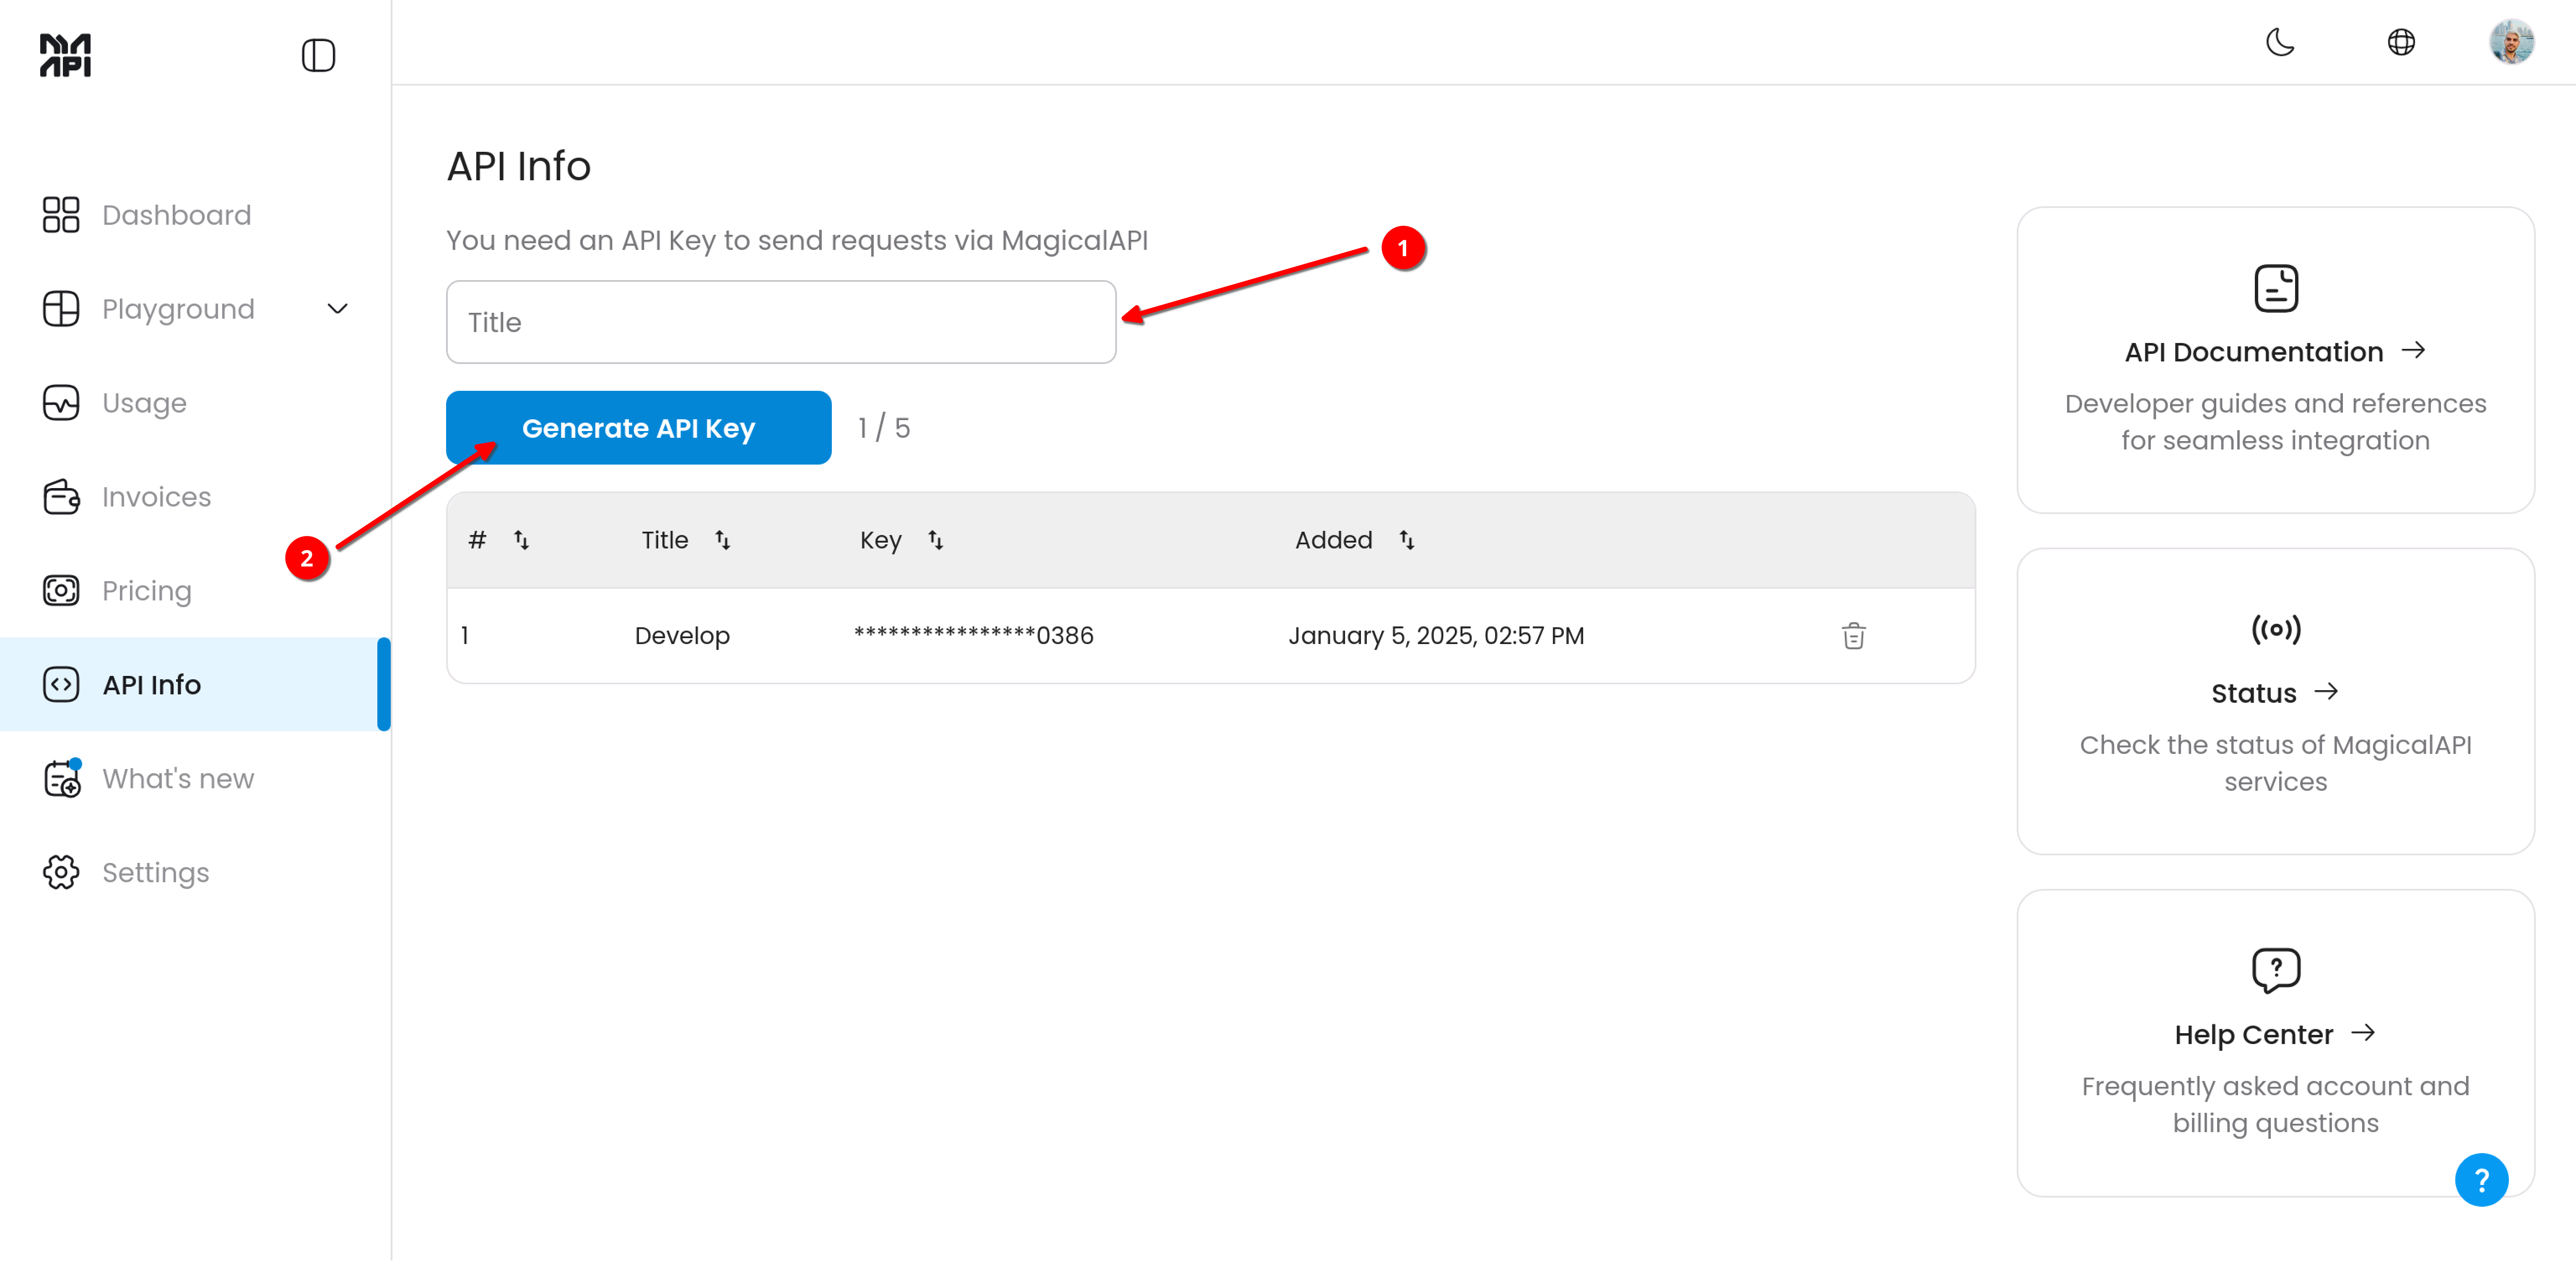The width and height of the screenshot is (2576, 1273).
Task: Sort table by # column arrows
Action: tap(522, 540)
